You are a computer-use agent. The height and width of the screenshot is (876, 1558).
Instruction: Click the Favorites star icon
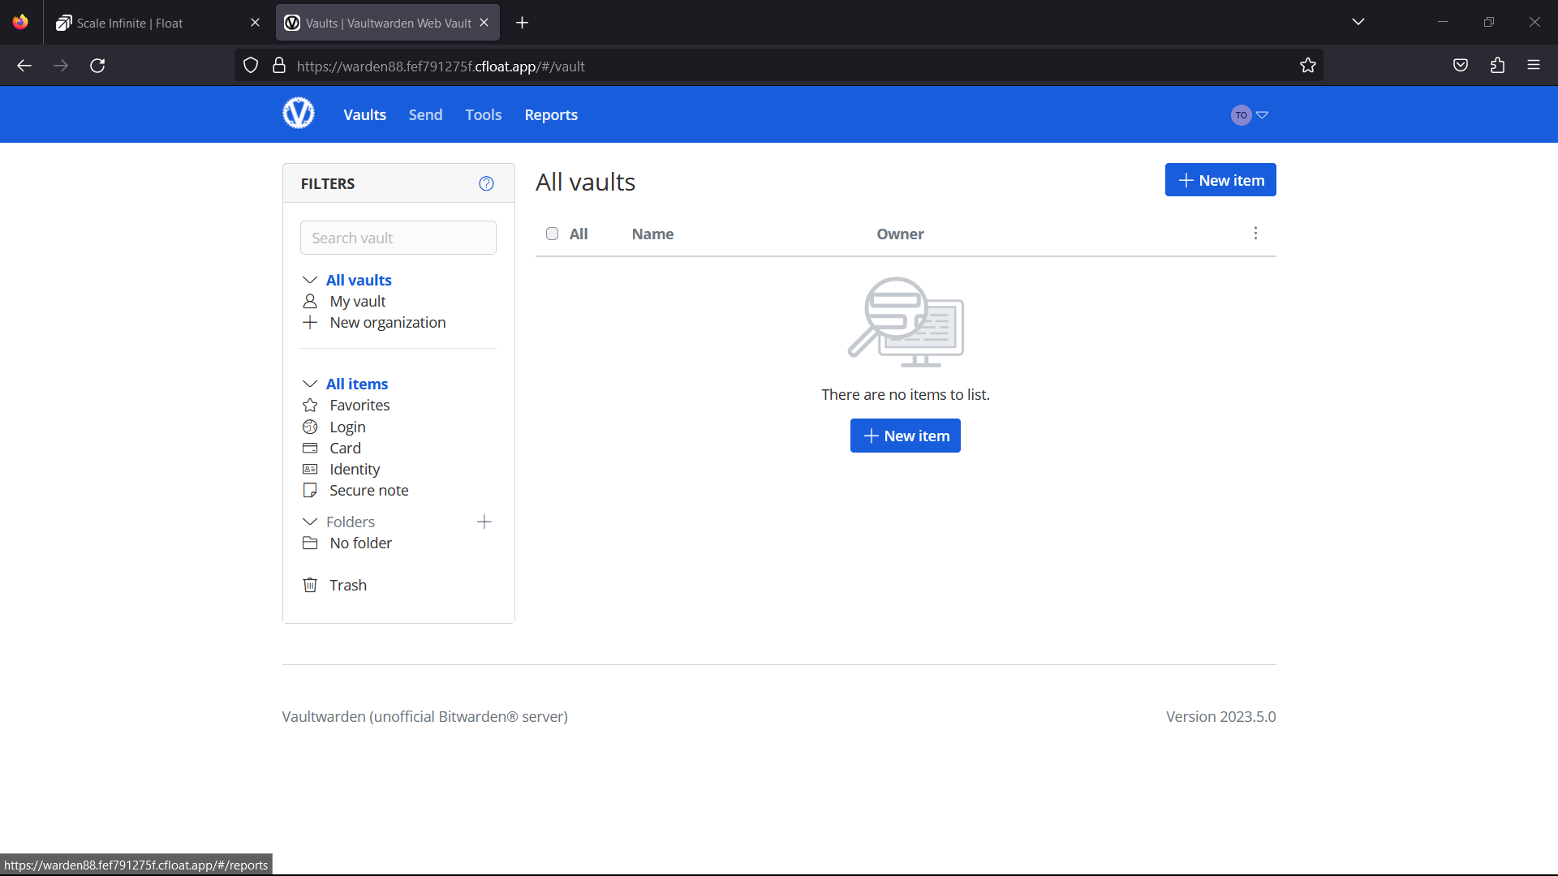[x=310, y=405]
